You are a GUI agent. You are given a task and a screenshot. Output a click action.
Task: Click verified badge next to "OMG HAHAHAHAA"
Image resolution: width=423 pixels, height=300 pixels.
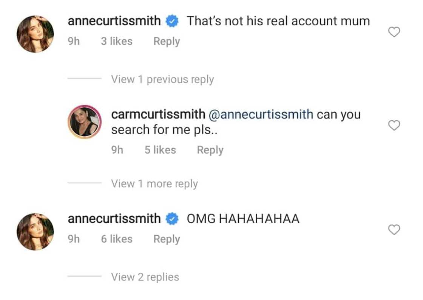pyautogui.click(x=172, y=219)
